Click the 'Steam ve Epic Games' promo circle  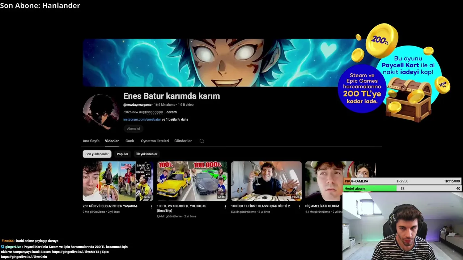362,89
